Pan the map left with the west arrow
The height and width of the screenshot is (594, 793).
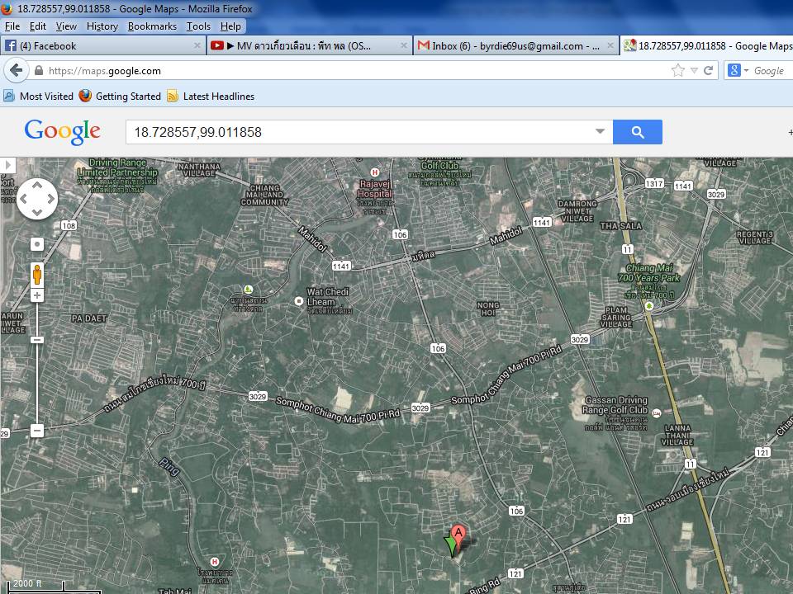(x=24, y=199)
